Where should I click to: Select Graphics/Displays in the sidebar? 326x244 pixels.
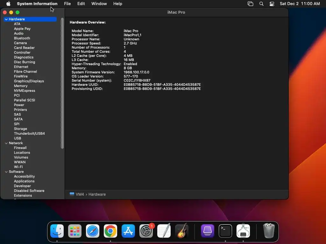(29, 81)
